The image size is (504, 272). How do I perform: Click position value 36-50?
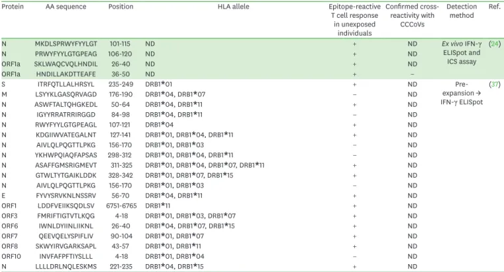point(121,74)
